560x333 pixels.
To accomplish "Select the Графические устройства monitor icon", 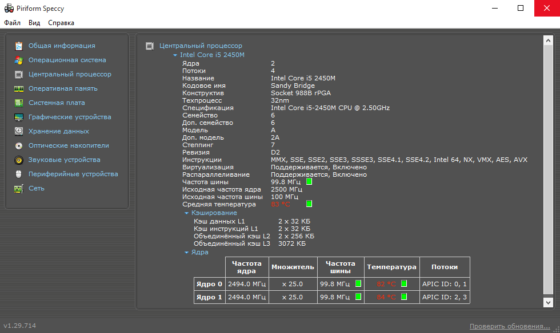I will (18, 117).
